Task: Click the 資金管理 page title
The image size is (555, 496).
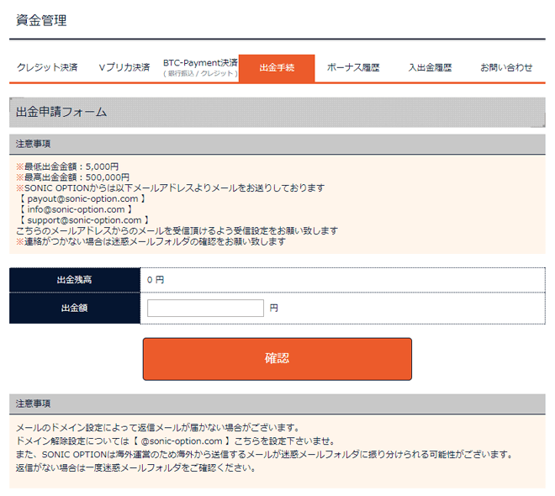Action: [41, 20]
